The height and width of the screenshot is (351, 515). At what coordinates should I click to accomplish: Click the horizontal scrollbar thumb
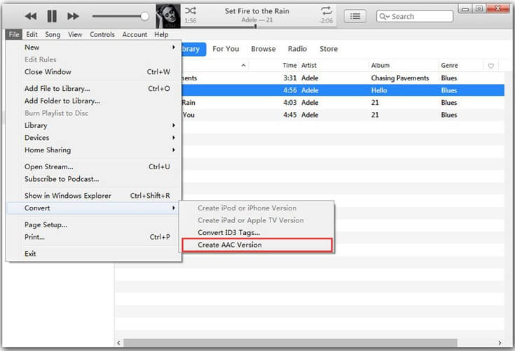(290, 343)
